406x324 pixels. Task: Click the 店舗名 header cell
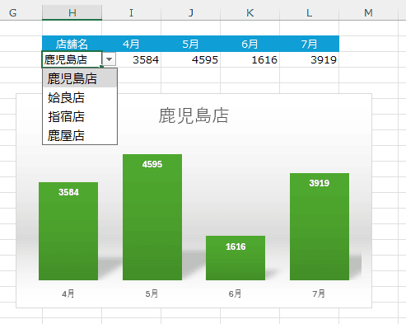pos(72,44)
